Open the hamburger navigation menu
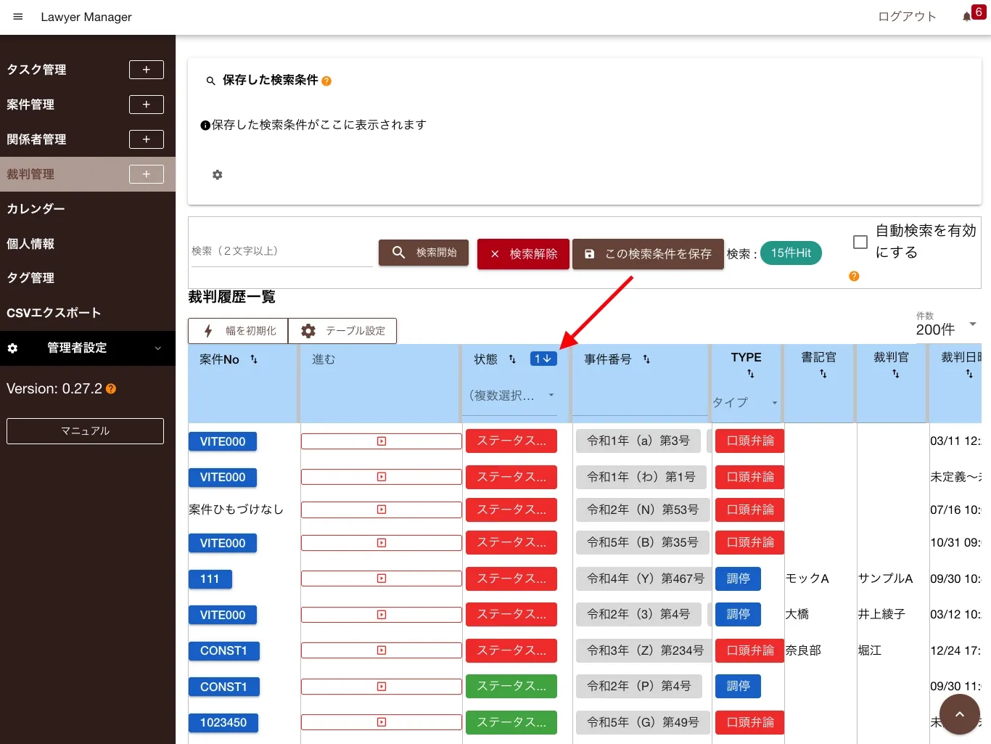The image size is (991, 744). (18, 17)
